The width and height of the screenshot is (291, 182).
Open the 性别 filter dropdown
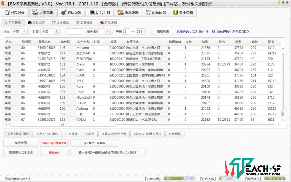pos(50,31)
